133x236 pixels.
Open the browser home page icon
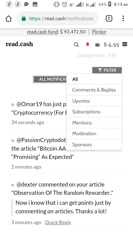click(9, 19)
